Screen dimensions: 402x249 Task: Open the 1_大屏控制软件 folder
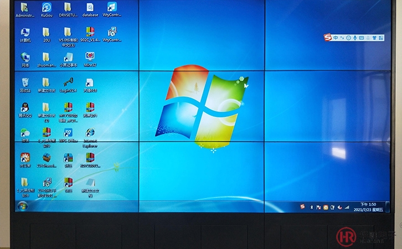25,187
